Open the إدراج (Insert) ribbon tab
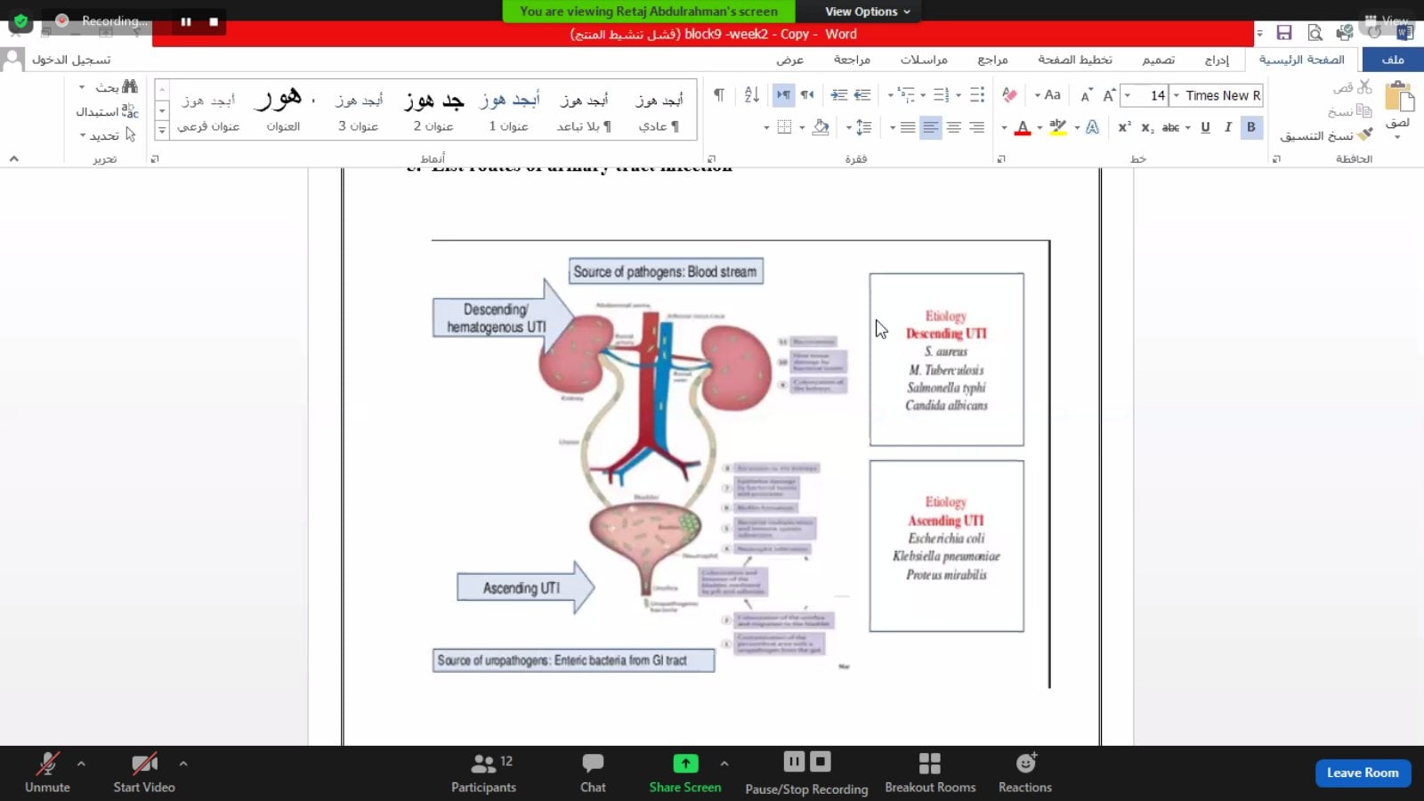The image size is (1424, 801). (x=1217, y=60)
